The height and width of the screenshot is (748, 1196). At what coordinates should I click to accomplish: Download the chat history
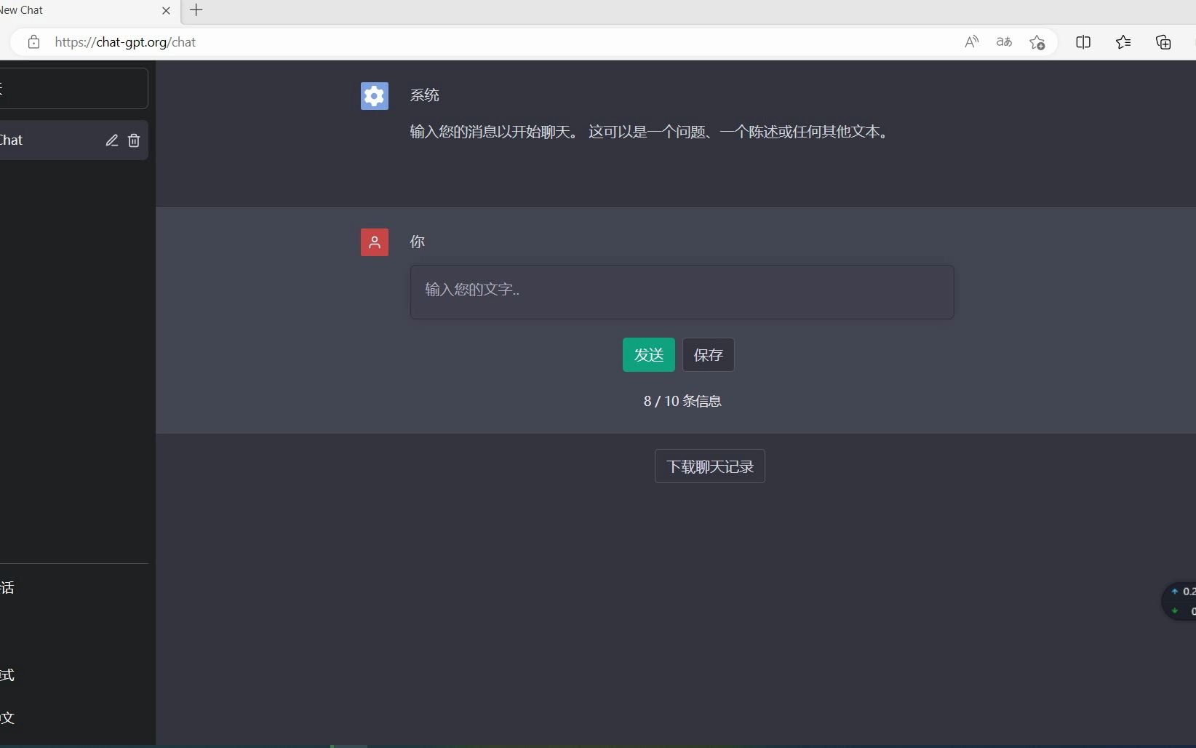[x=709, y=466]
